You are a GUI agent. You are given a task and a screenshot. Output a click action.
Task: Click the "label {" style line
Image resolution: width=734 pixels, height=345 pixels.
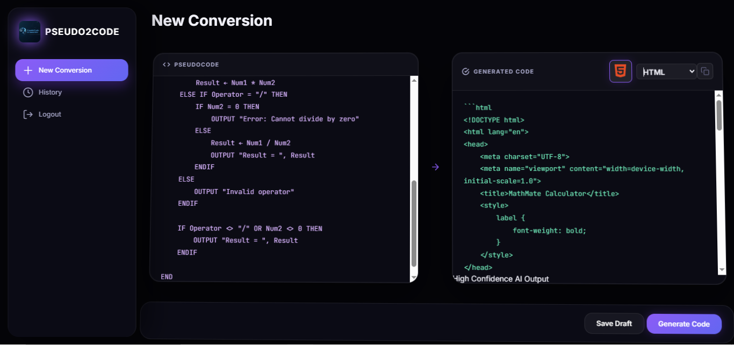(x=511, y=218)
